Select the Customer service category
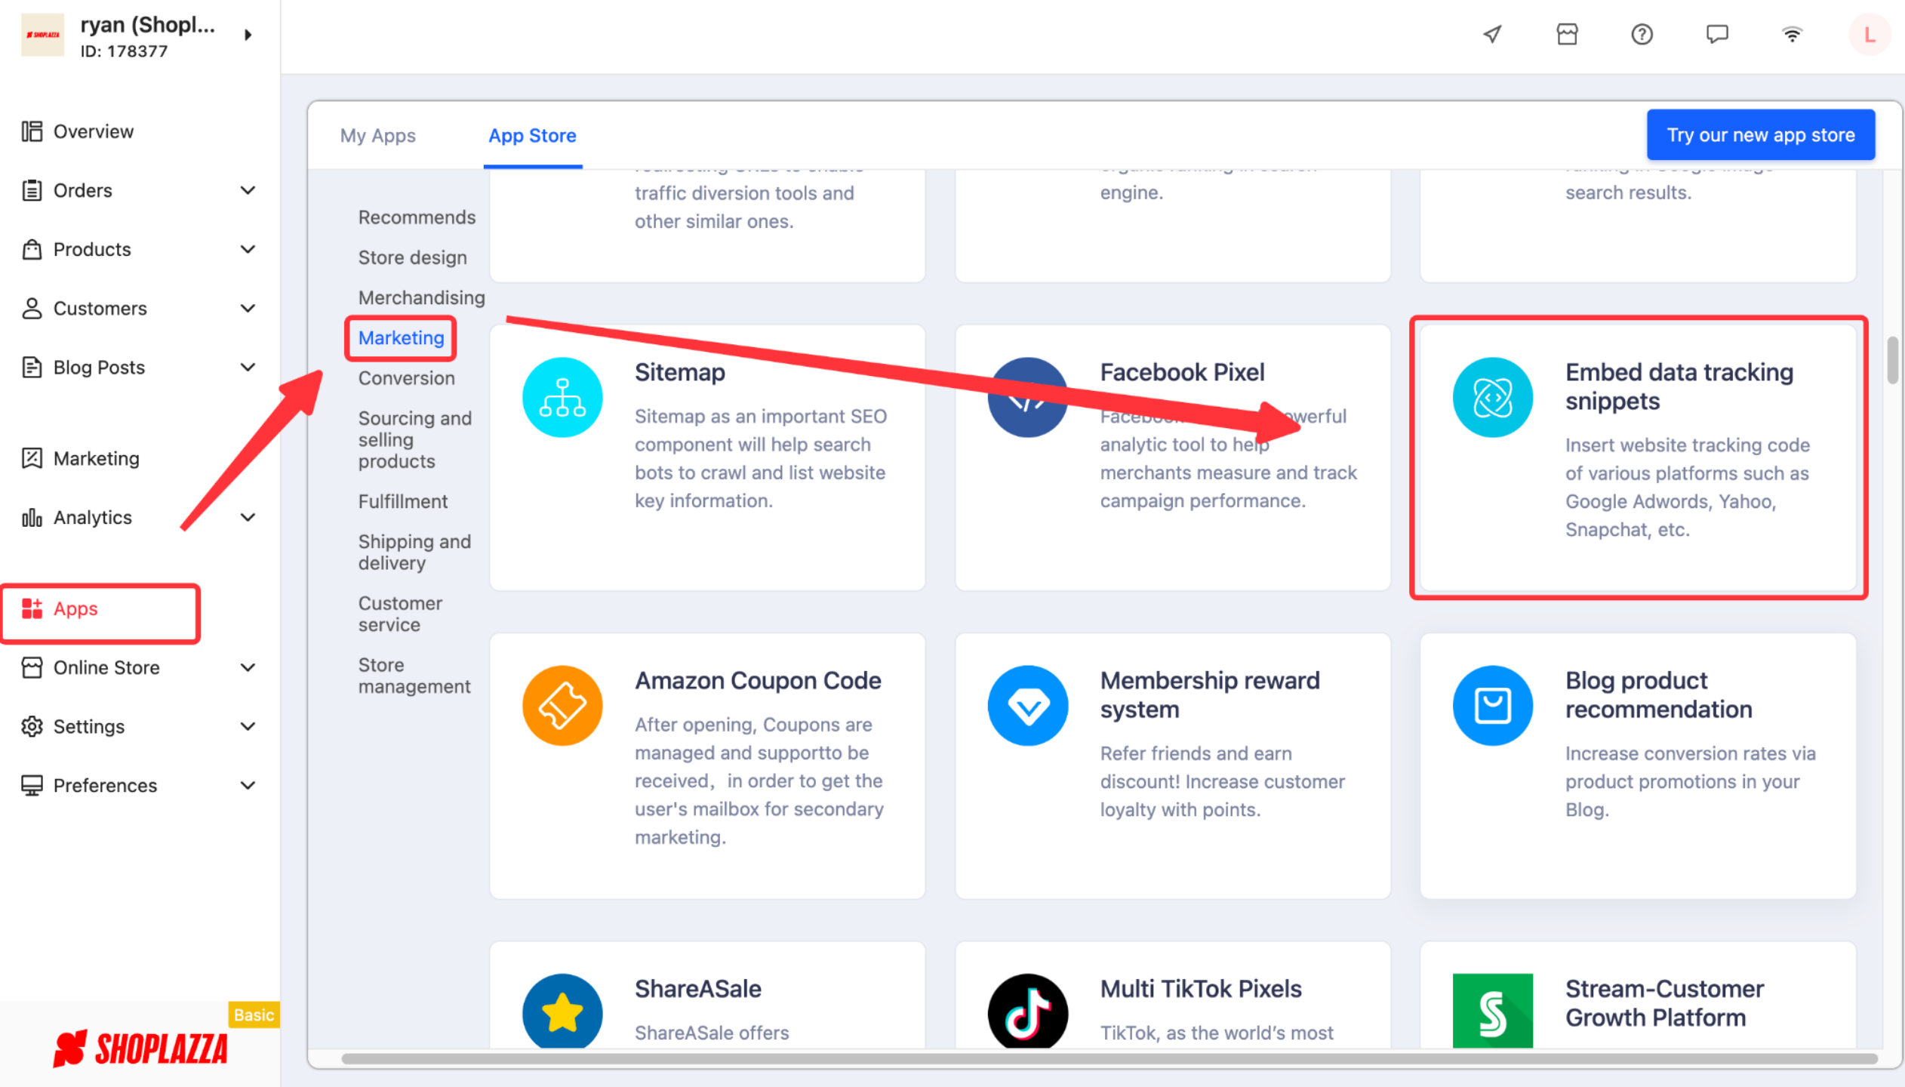This screenshot has height=1087, width=1905. click(x=400, y=614)
